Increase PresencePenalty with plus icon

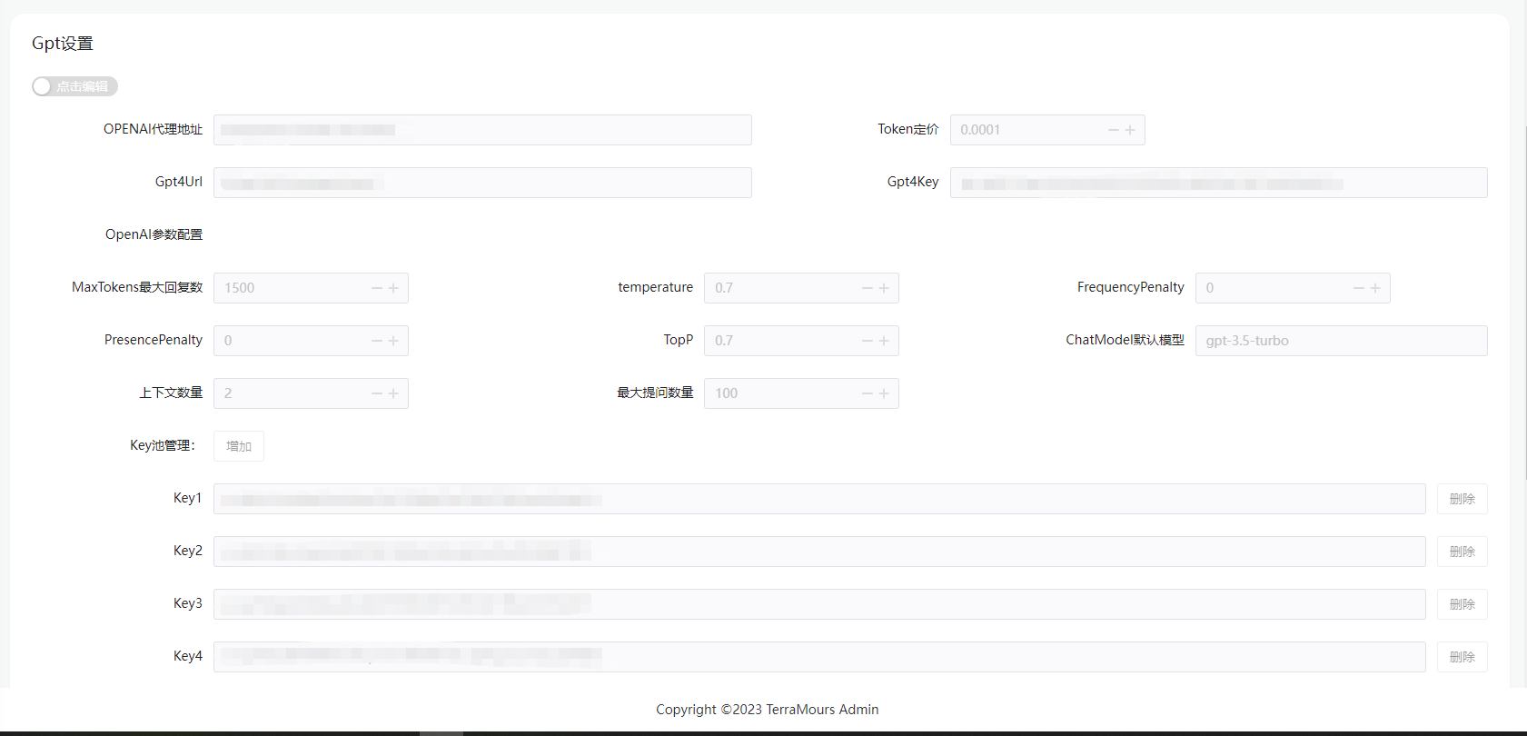[x=393, y=341]
